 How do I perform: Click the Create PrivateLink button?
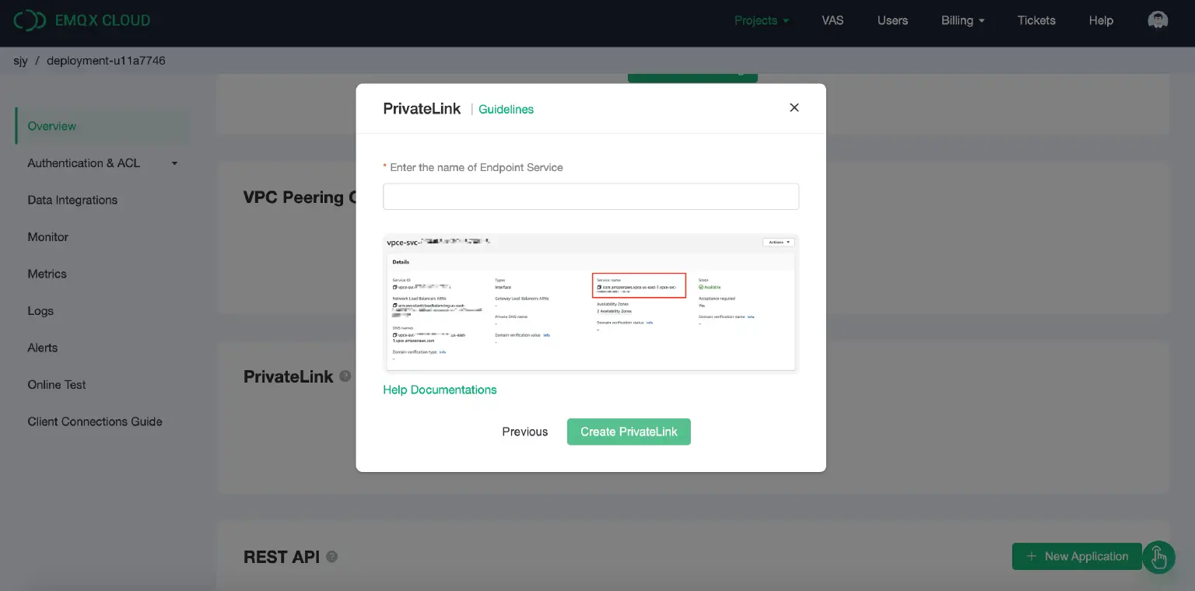coord(629,432)
